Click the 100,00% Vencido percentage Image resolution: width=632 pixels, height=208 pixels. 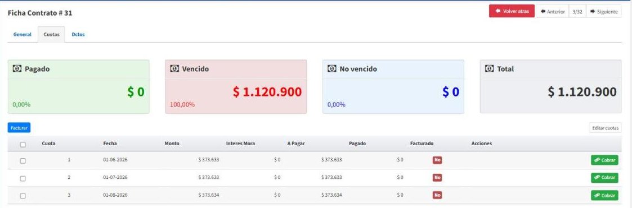[x=182, y=105]
